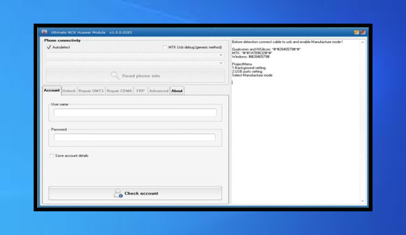
Task: Open the Repair CDMA tab
Action: tap(119, 91)
